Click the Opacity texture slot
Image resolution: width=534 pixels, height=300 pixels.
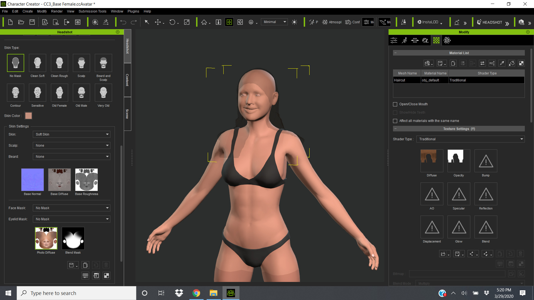click(459, 161)
